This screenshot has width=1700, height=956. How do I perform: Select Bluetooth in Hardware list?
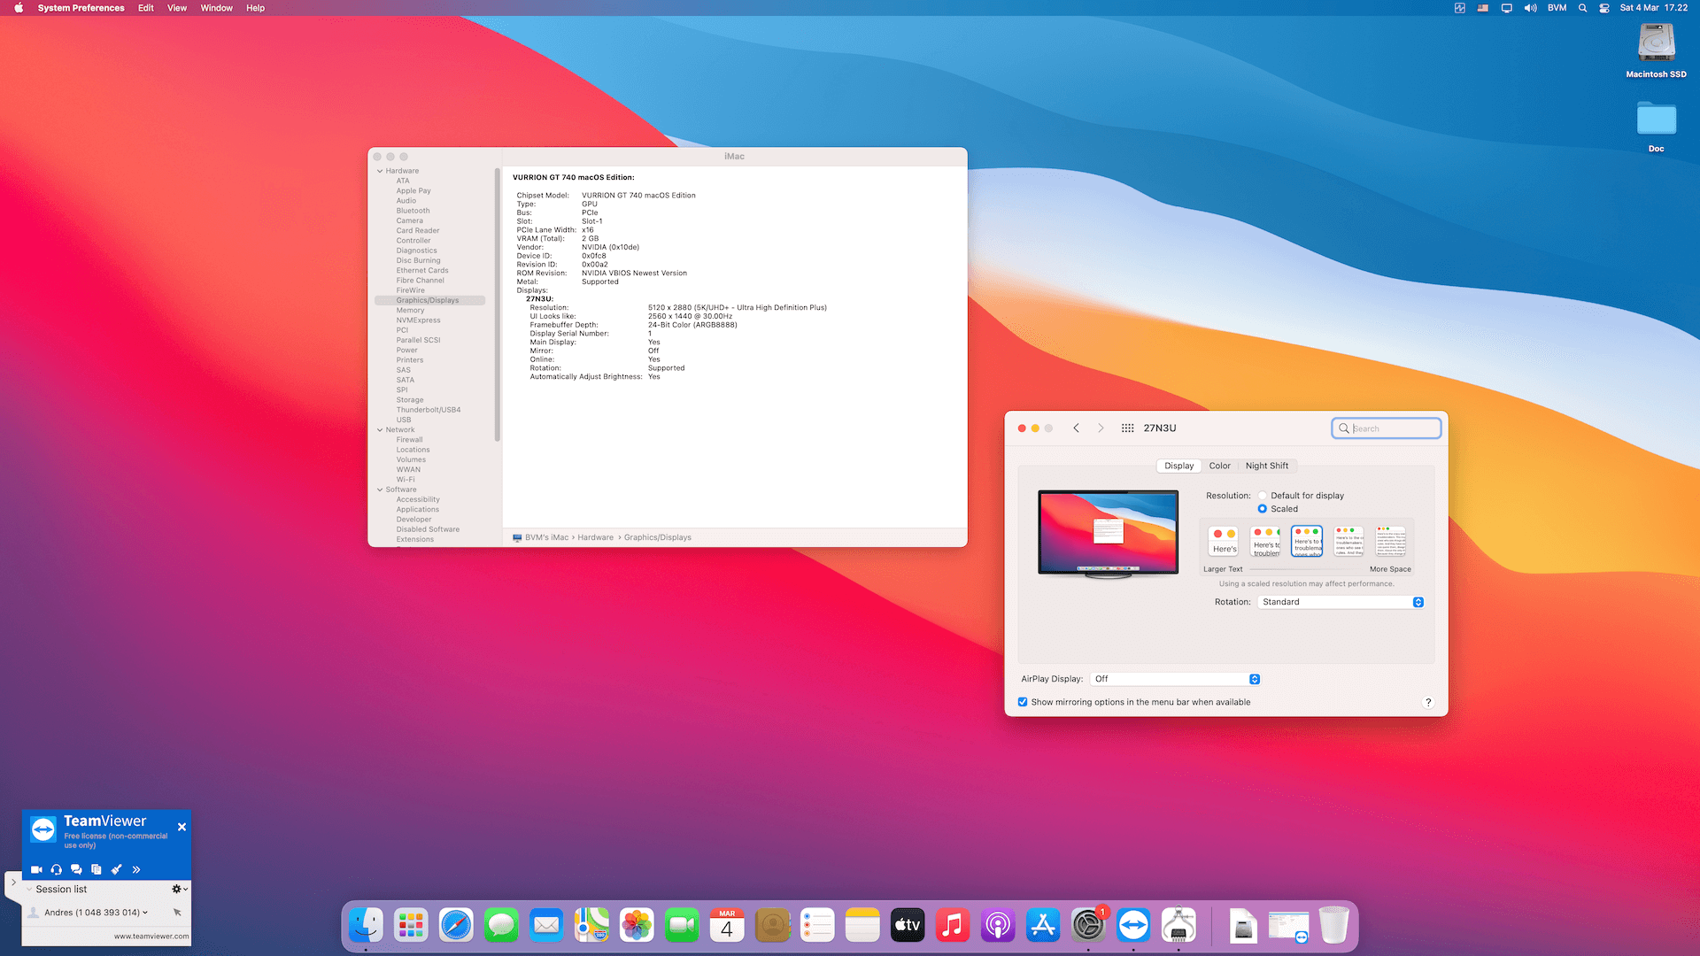(413, 211)
